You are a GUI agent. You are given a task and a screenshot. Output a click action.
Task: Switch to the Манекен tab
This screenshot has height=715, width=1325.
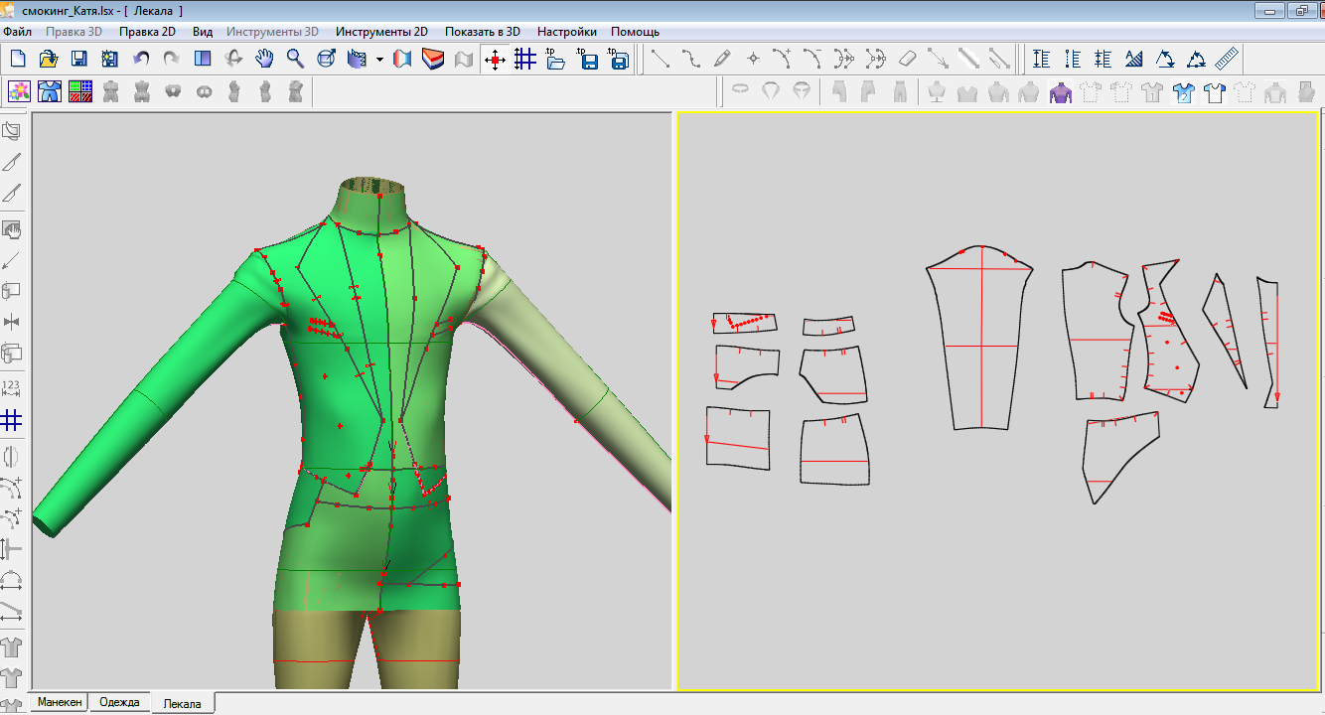60,702
